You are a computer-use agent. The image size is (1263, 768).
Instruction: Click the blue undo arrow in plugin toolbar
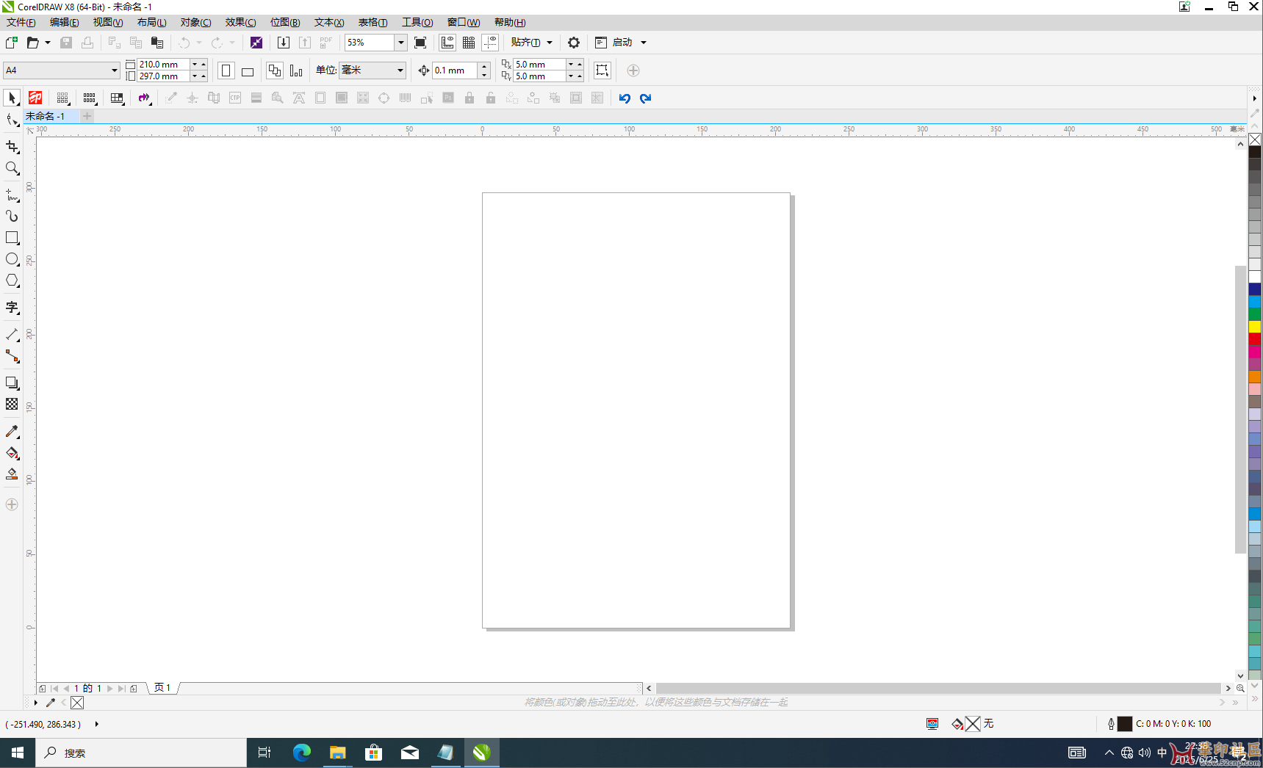click(x=625, y=98)
